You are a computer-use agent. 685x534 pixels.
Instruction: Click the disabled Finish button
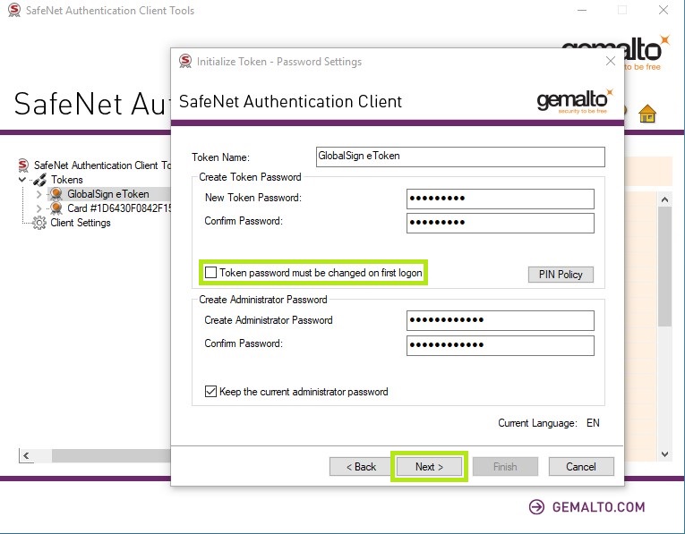point(505,466)
